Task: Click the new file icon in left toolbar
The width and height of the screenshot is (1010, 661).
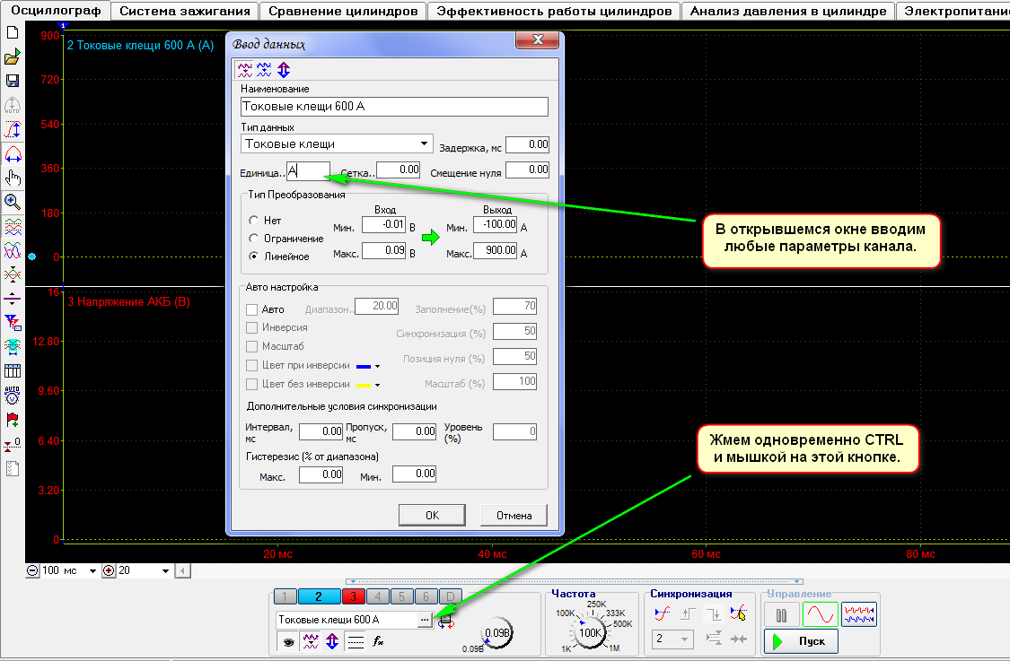Action: click(13, 33)
